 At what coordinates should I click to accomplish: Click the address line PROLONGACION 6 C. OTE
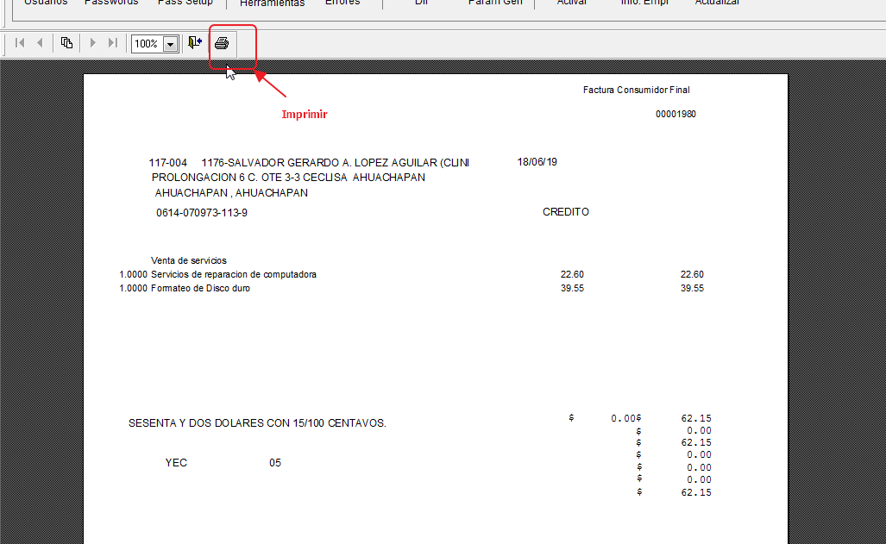[288, 178]
